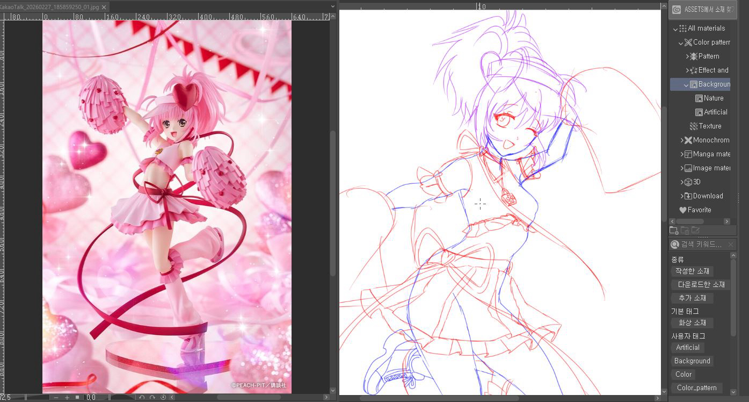This screenshot has height=402, width=749.
Task: Reset canvas rotation icon in status bar
Action: (x=163, y=397)
